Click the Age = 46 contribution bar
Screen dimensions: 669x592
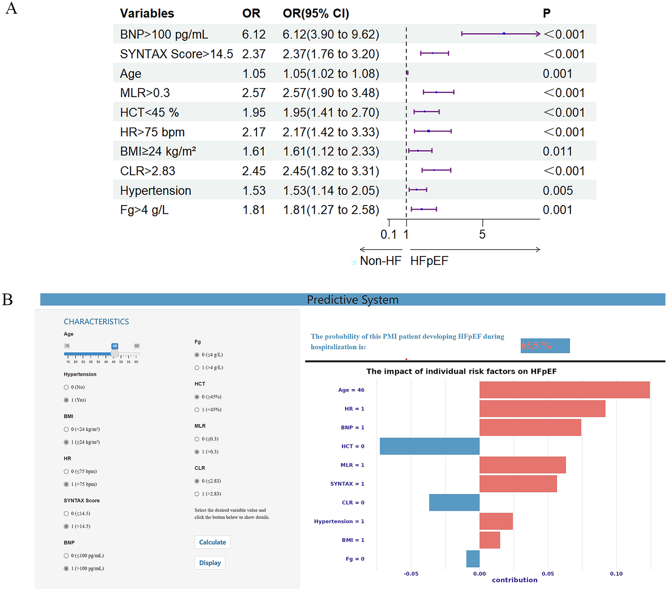pos(564,390)
